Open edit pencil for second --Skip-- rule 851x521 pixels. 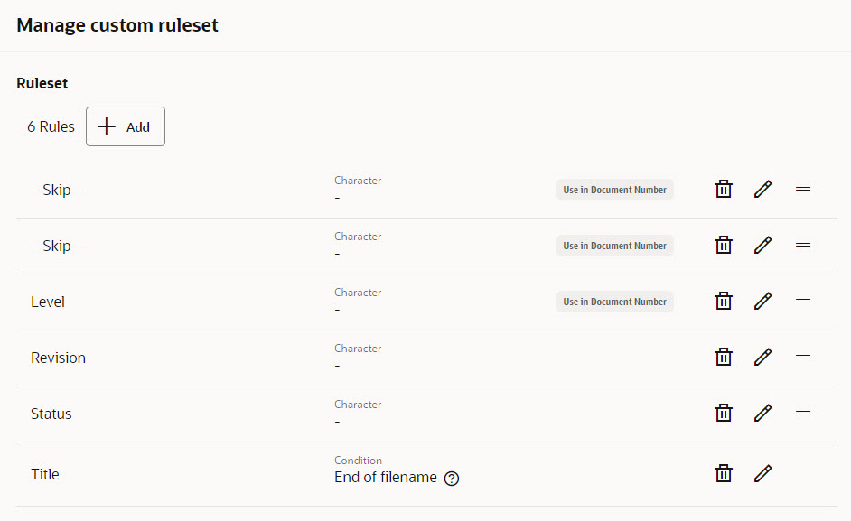(762, 246)
